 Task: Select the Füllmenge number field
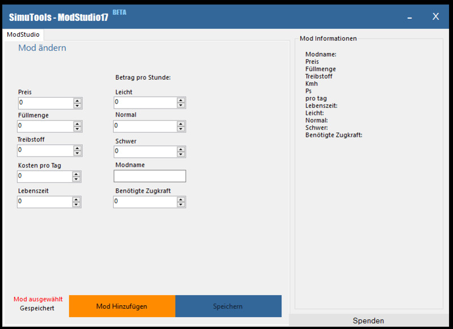[x=45, y=126]
